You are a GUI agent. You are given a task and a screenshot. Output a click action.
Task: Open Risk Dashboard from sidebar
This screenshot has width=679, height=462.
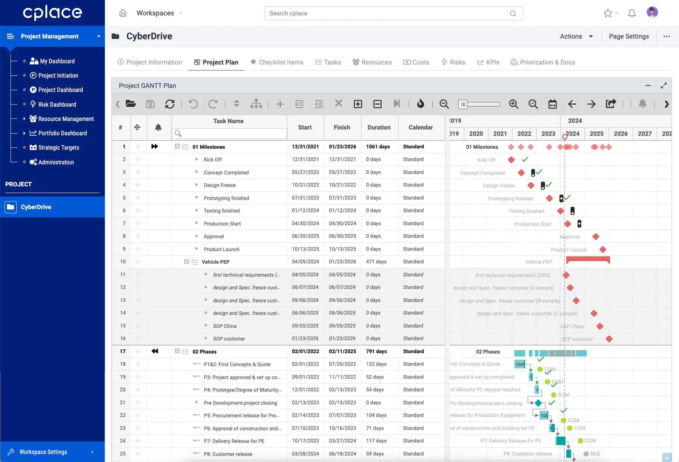click(57, 104)
